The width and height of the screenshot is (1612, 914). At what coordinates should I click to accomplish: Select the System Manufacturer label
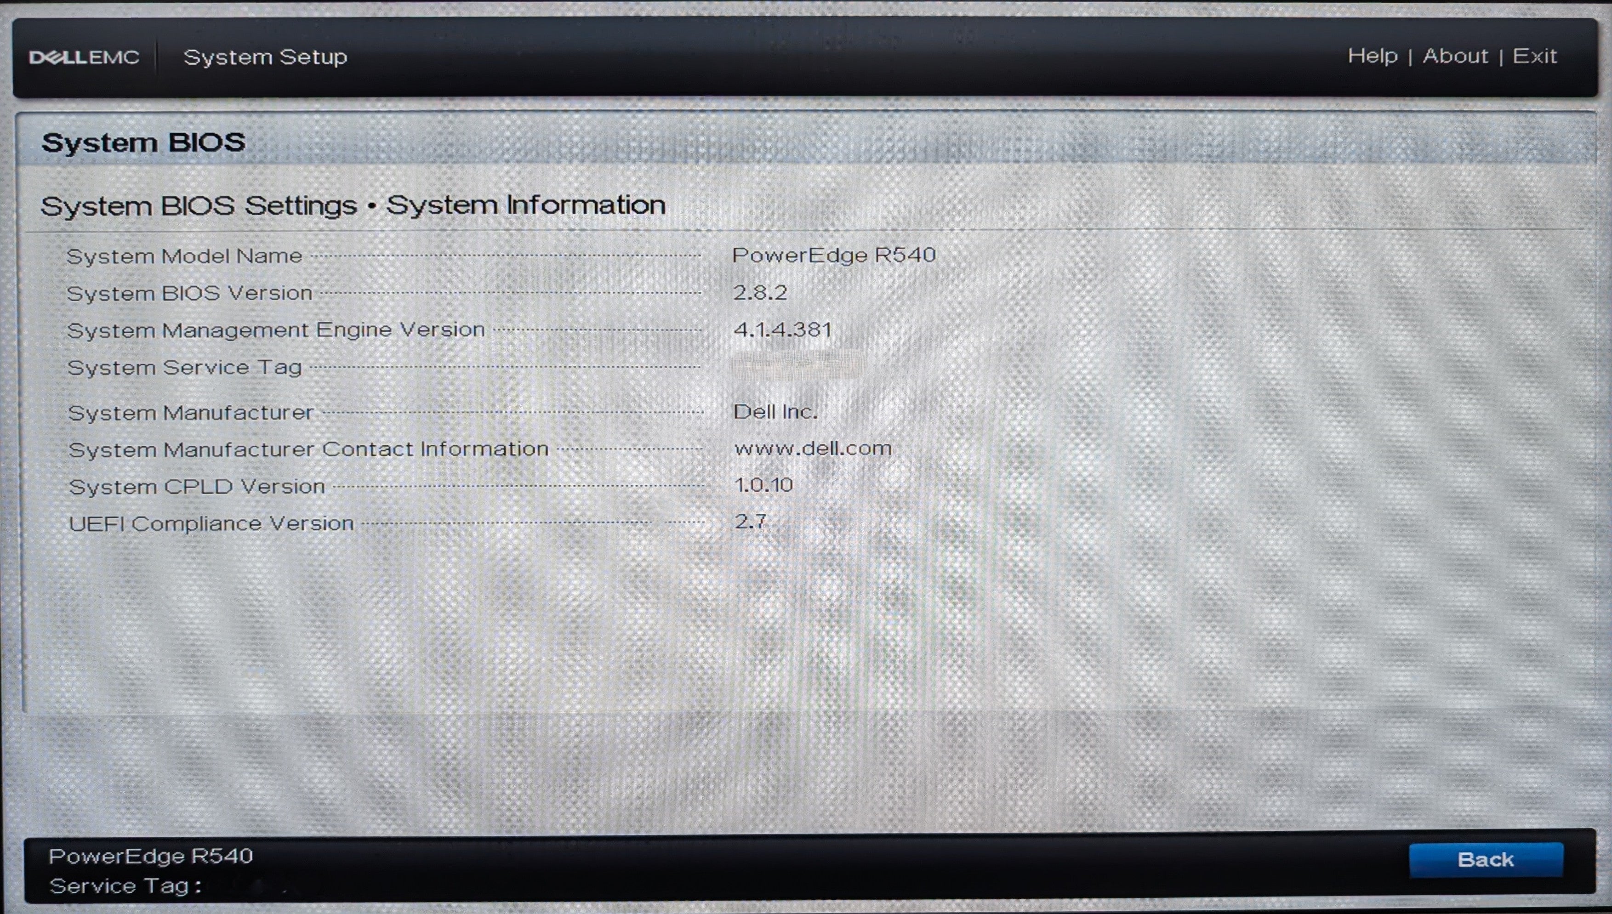pyautogui.click(x=190, y=413)
